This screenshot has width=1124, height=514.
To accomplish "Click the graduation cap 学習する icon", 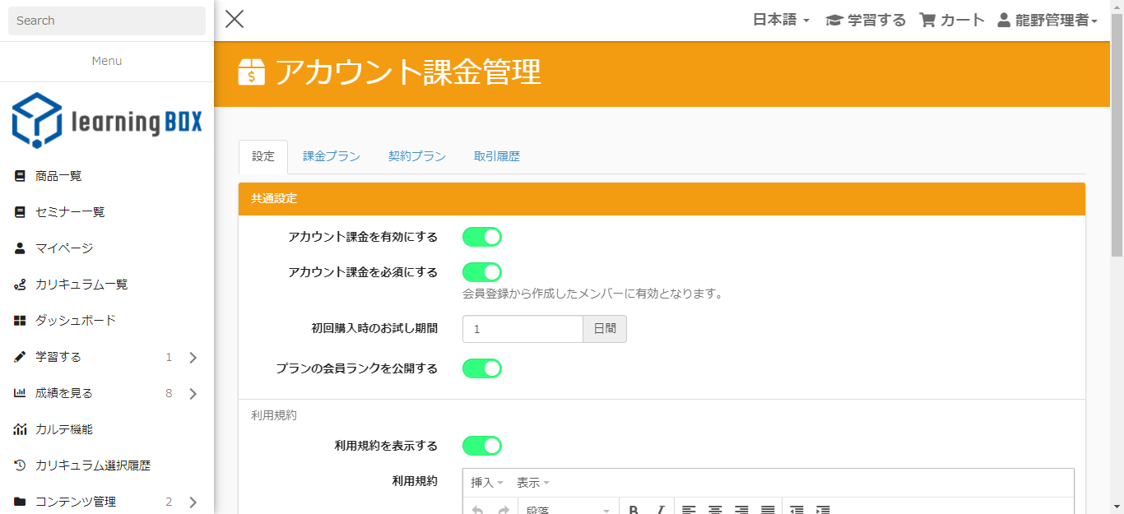I will pyautogui.click(x=834, y=21).
